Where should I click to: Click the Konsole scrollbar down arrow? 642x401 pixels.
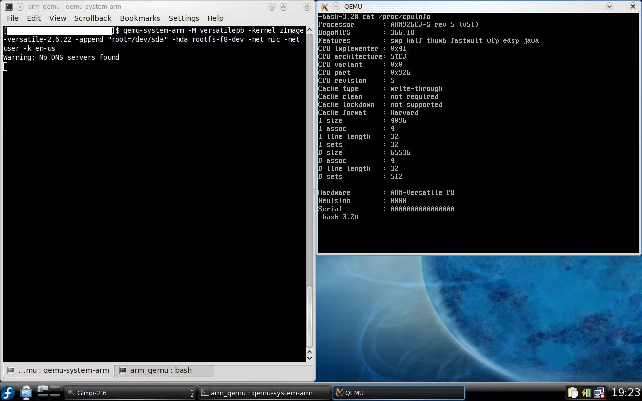click(x=309, y=357)
